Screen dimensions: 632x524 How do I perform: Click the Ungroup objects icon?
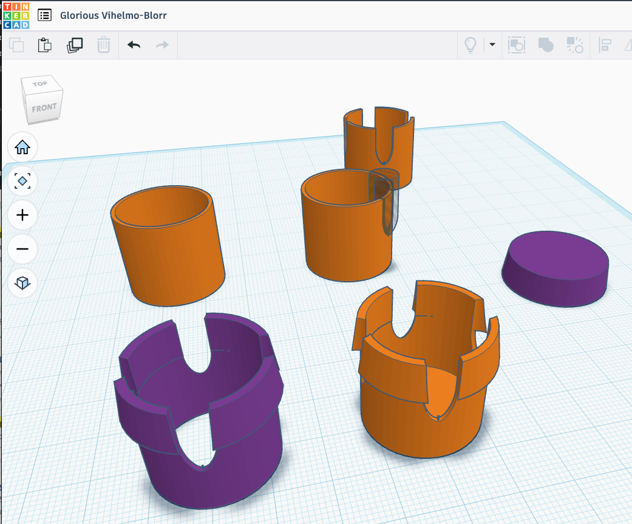tap(574, 45)
